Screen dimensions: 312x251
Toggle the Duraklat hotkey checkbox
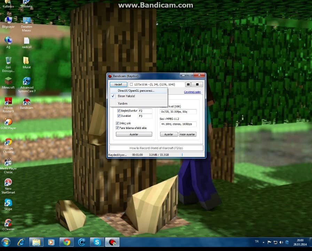[119, 116]
